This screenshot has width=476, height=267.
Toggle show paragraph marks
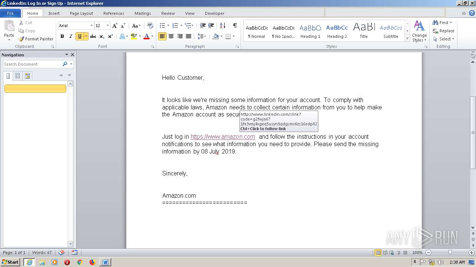[235, 26]
